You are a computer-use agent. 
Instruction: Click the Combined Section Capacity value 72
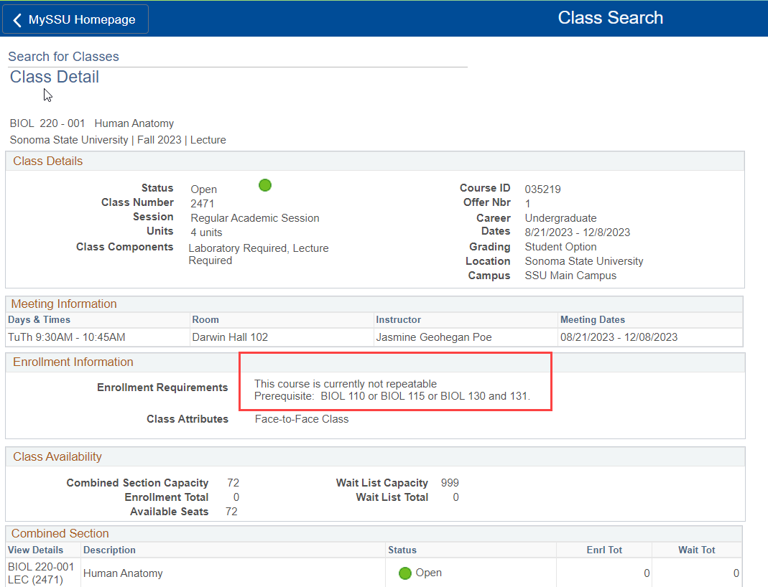pyautogui.click(x=233, y=483)
